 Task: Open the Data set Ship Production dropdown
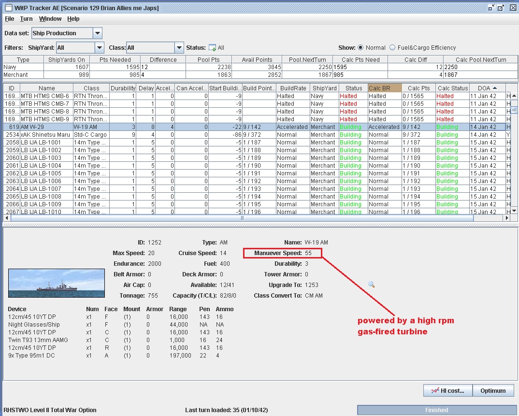coord(97,33)
